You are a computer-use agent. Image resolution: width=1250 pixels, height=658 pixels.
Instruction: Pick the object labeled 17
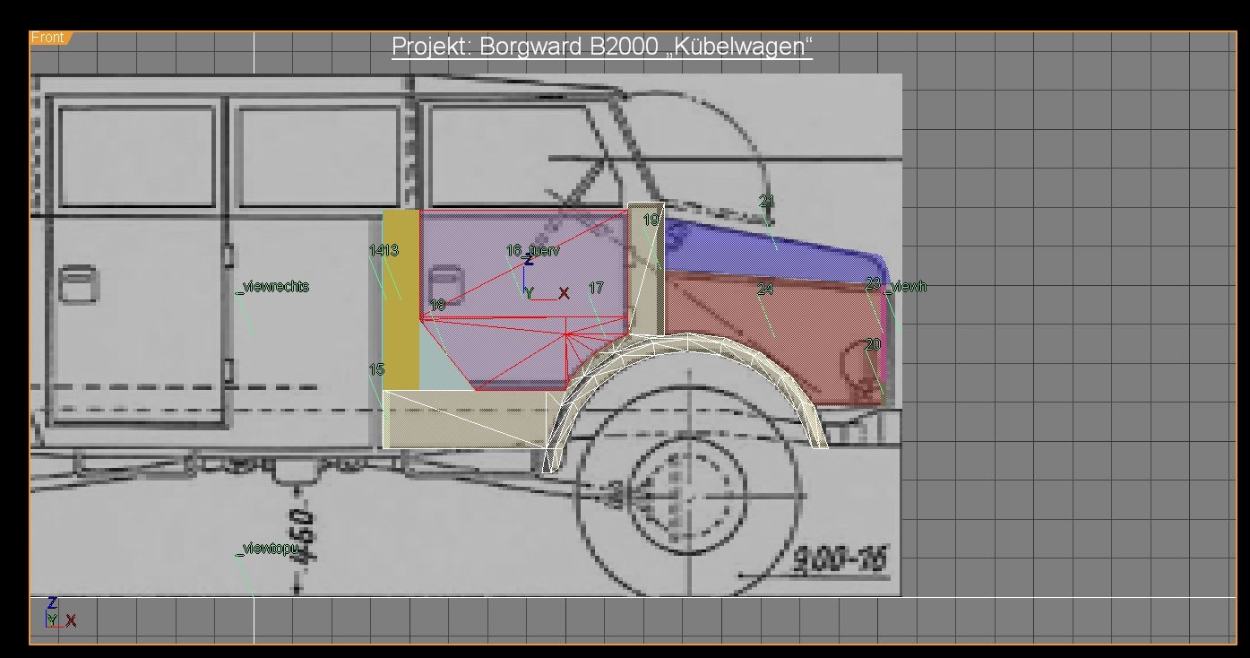596,288
